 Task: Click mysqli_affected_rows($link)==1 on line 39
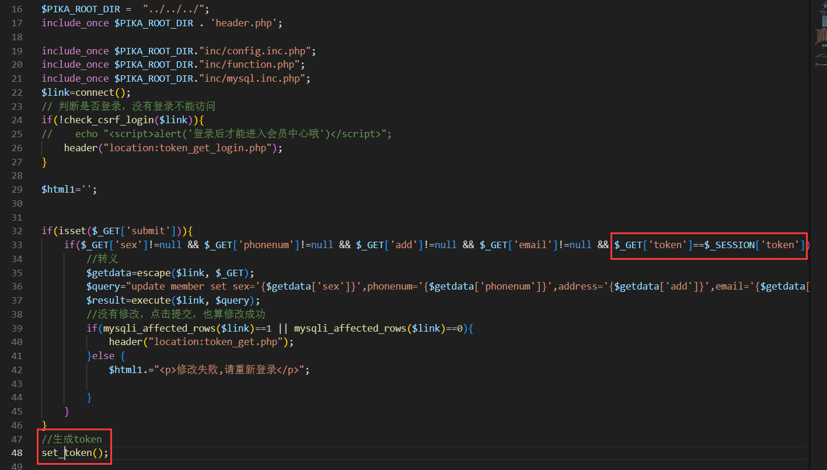coord(187,328)
